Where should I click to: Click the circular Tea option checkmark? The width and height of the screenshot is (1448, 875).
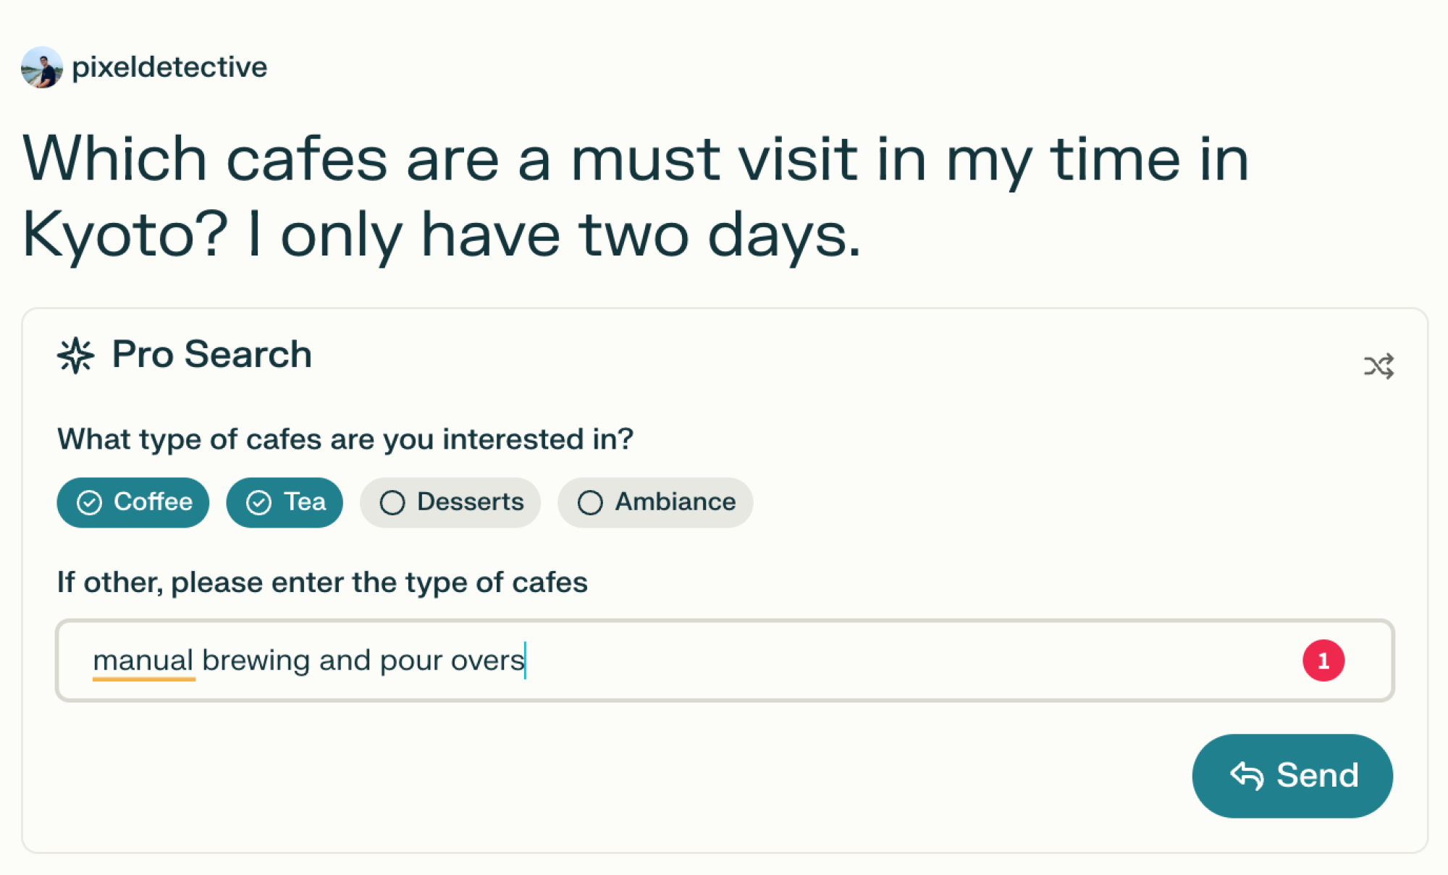(256, 503)
